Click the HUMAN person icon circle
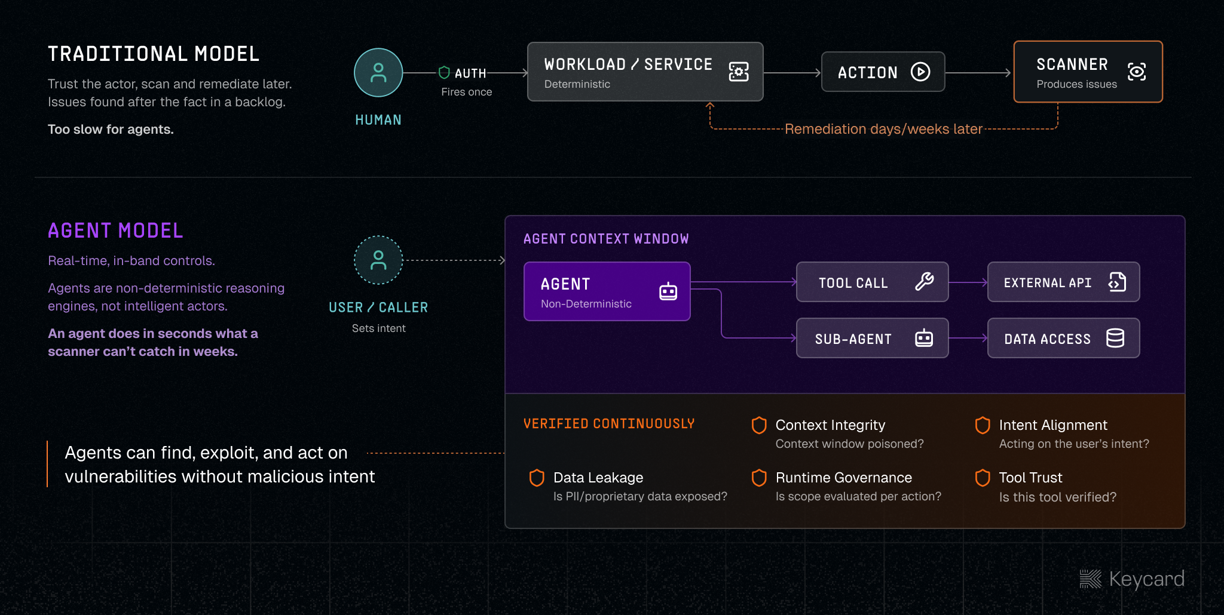 point(378,73)
